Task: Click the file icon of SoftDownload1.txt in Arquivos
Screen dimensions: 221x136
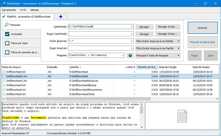Action: (x=4, y=81)
